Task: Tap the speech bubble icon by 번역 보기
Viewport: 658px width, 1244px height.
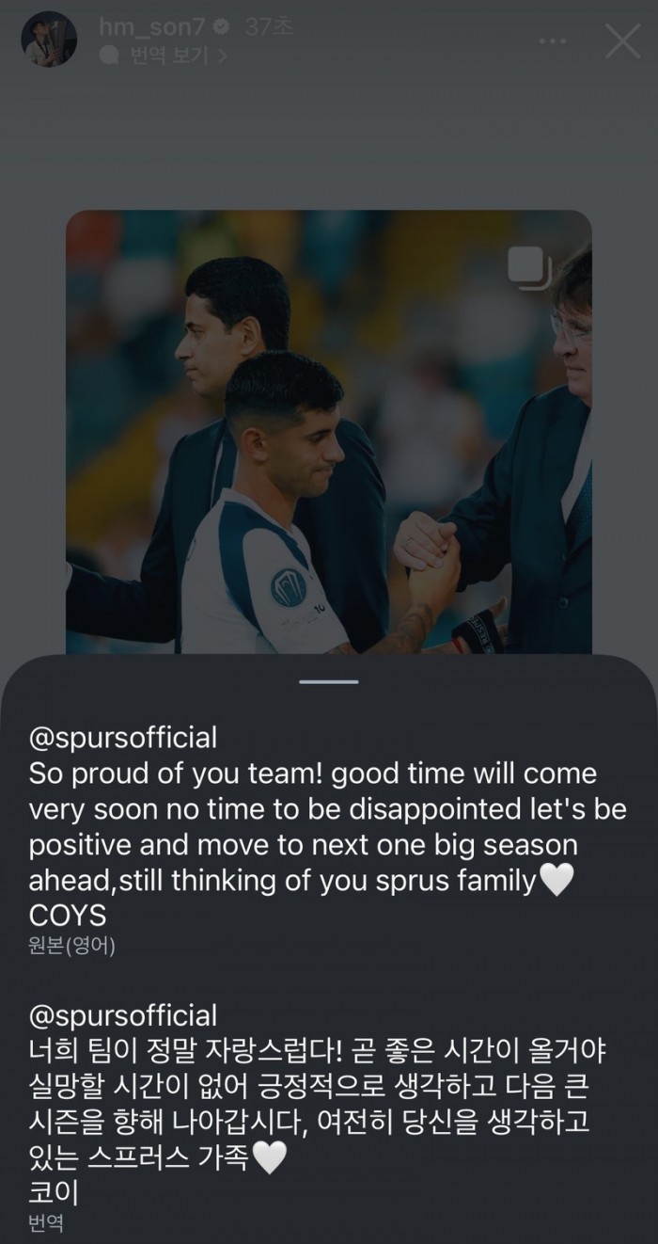Action: 110,55
